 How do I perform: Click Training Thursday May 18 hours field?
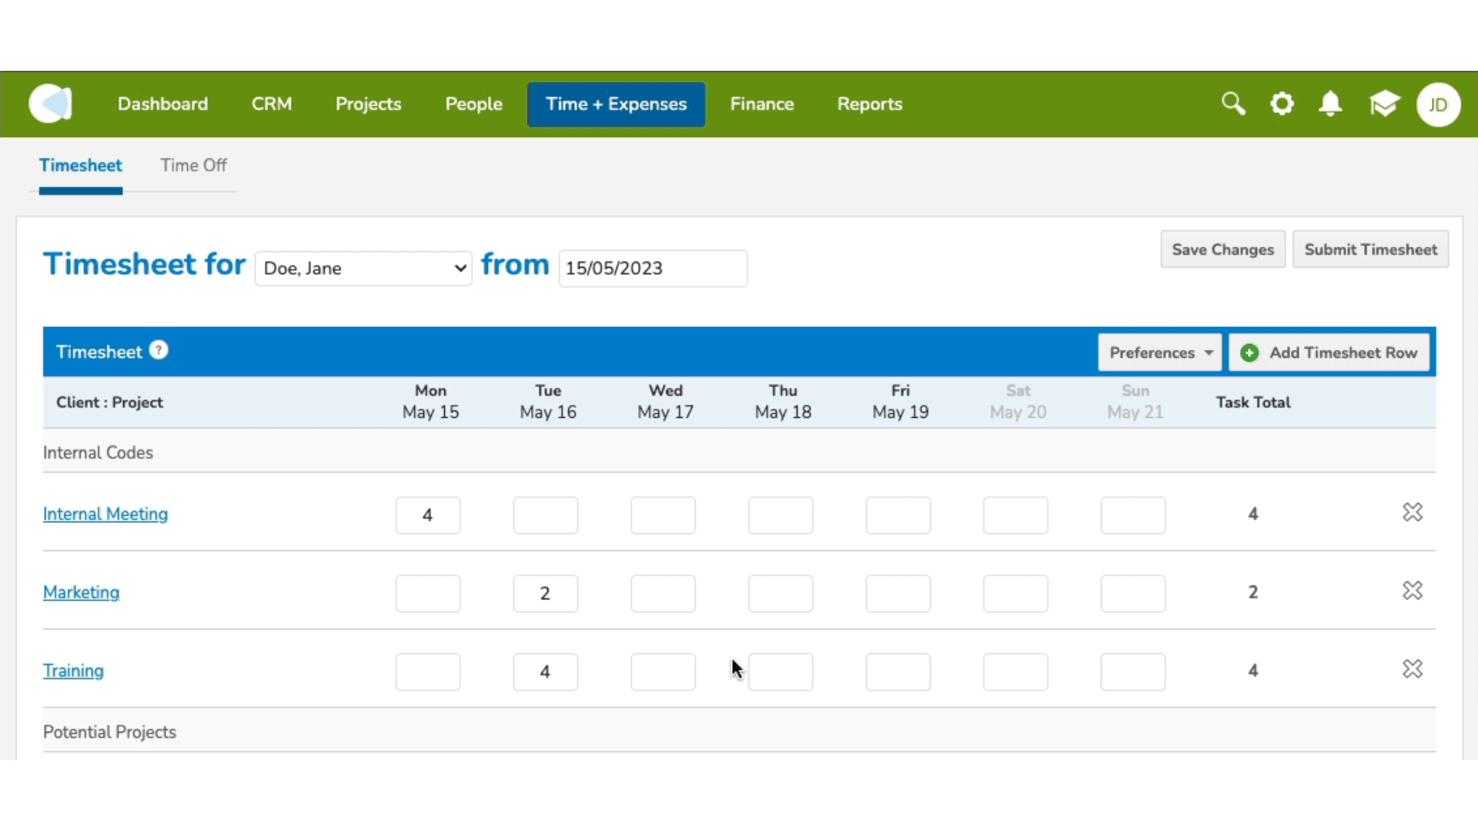781,672
